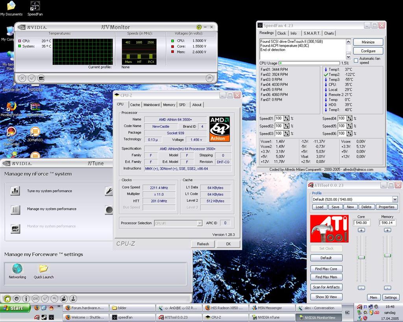Click the plus button under Core in ATITool
403x322 pixels.
[x=361, y=230]
